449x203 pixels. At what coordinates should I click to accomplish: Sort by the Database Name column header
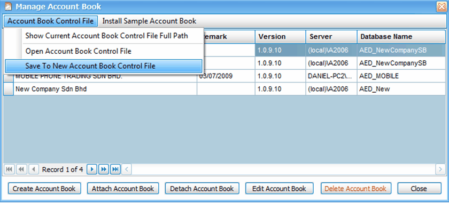(401, 37)
